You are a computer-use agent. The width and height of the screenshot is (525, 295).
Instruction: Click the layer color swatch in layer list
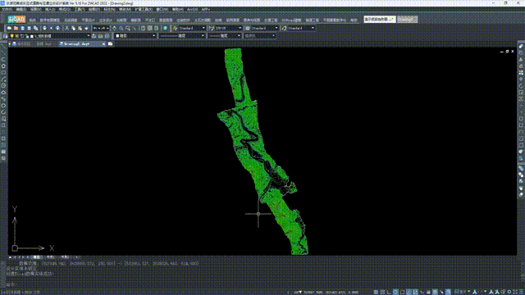[32, 36]
